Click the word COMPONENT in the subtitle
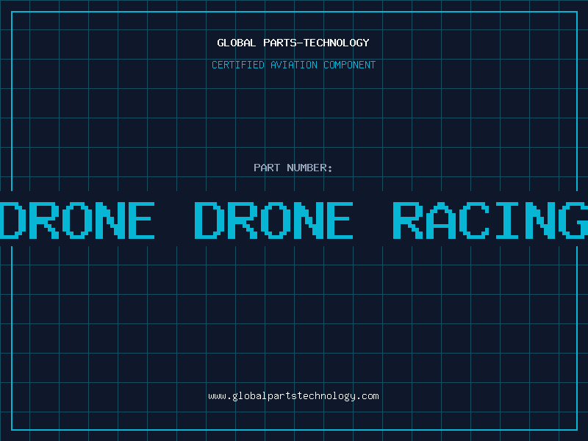Screen dimensions: 588x441 coord(350,65)
